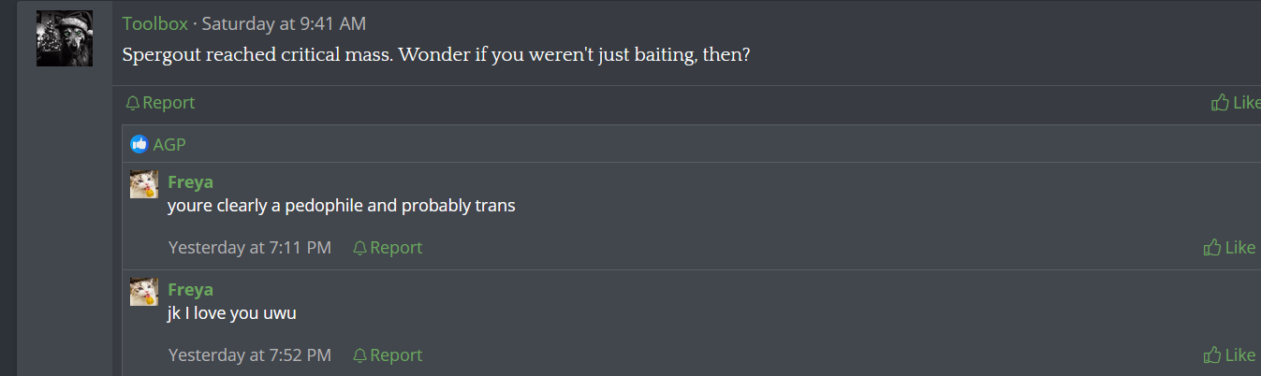
Task: Click the thumbs-up Like icon on Toolbox's post
Action: pyautogui.click(x=1220, y=103)
